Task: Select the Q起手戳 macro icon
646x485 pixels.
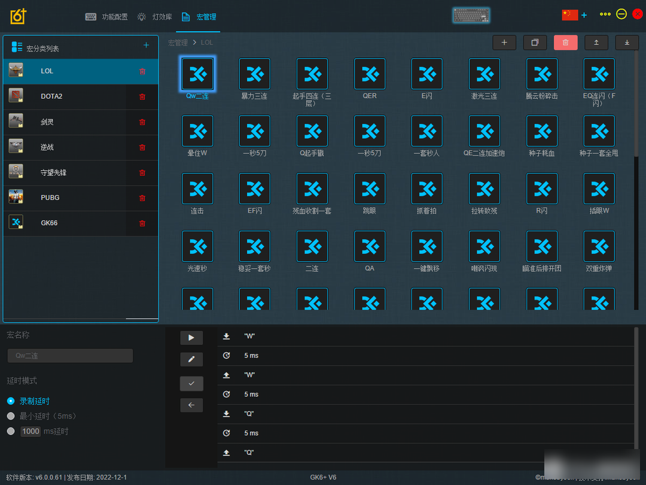Action: click(312, 131)
